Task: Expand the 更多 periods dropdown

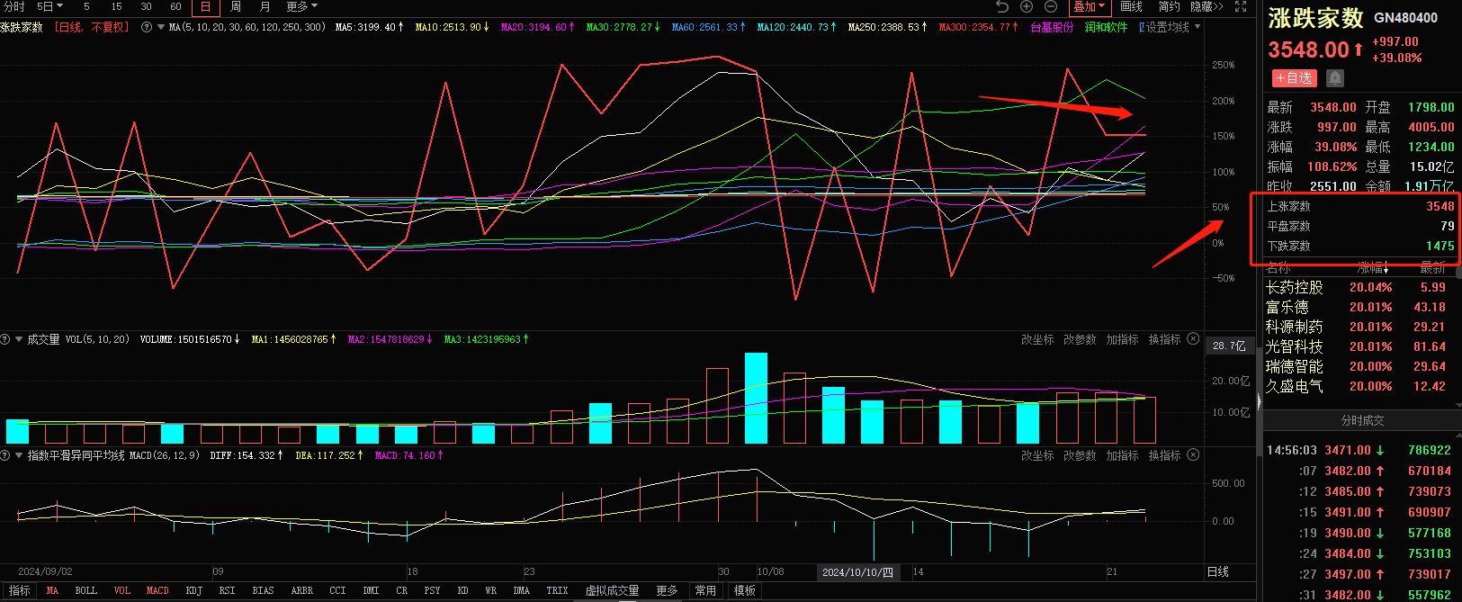Action: (301, 6)
